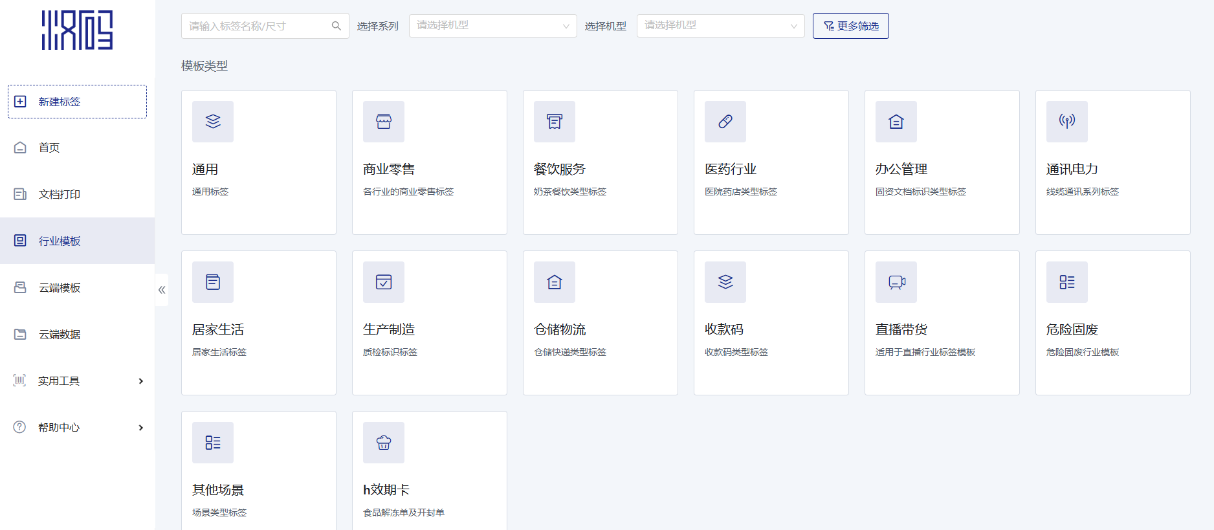Click the description 医院药店类型标签
The image size is (1214, 530).
click(x=741, y=192)
